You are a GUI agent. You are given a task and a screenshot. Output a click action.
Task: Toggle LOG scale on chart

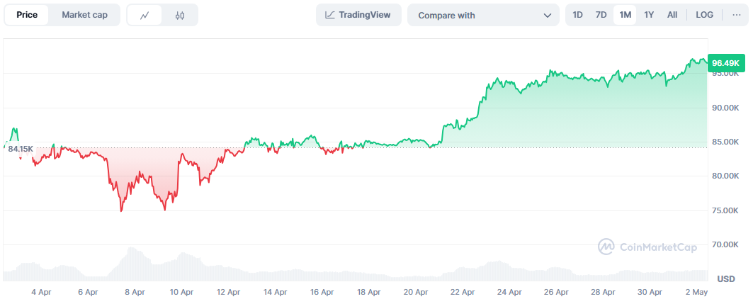704,15
